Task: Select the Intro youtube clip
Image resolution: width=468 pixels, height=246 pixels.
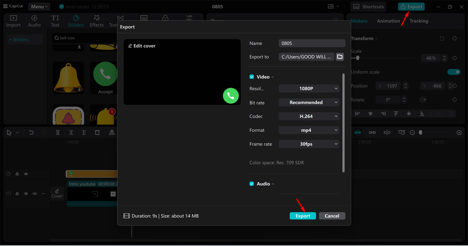Action: click(x=92, y=193)
